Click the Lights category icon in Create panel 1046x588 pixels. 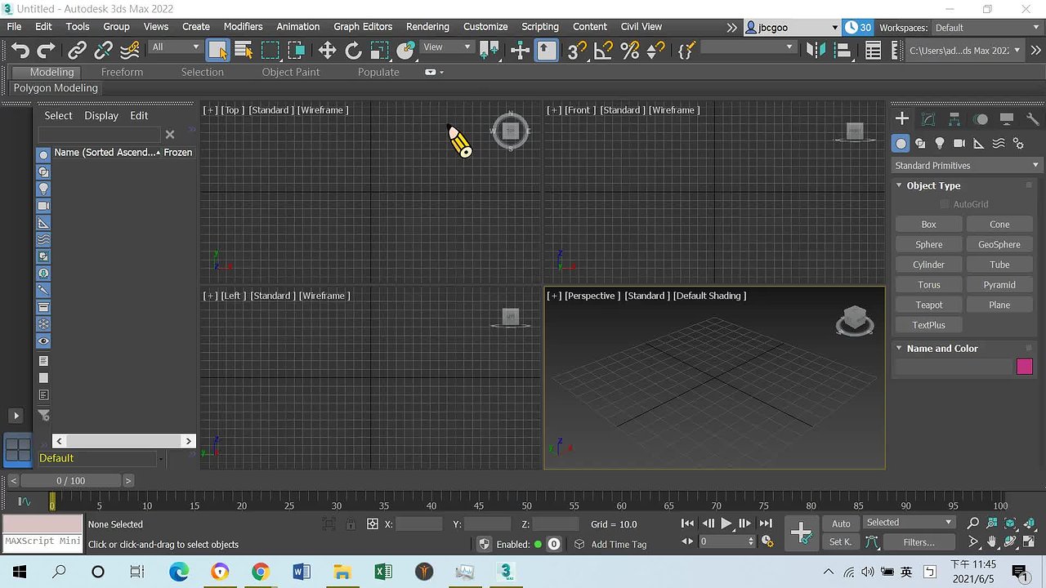[940, 144]
